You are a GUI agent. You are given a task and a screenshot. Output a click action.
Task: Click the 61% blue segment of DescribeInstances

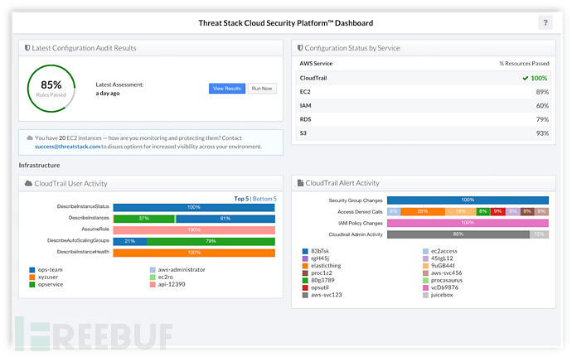(225, 219)
